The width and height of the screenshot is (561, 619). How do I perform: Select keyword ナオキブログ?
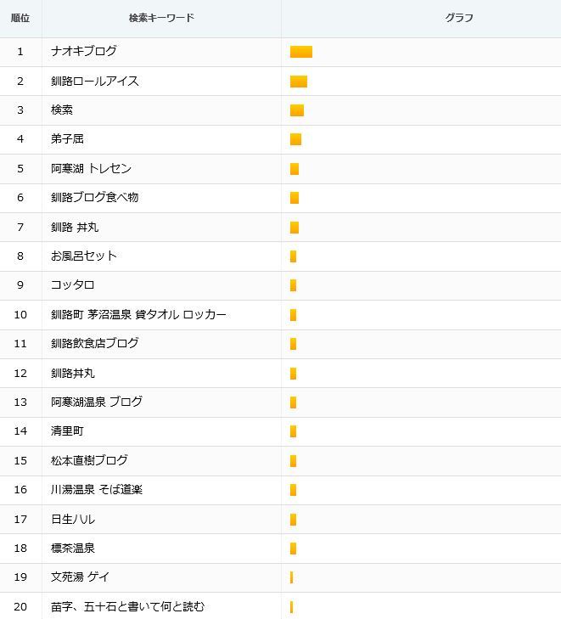[x=84, y=51]
